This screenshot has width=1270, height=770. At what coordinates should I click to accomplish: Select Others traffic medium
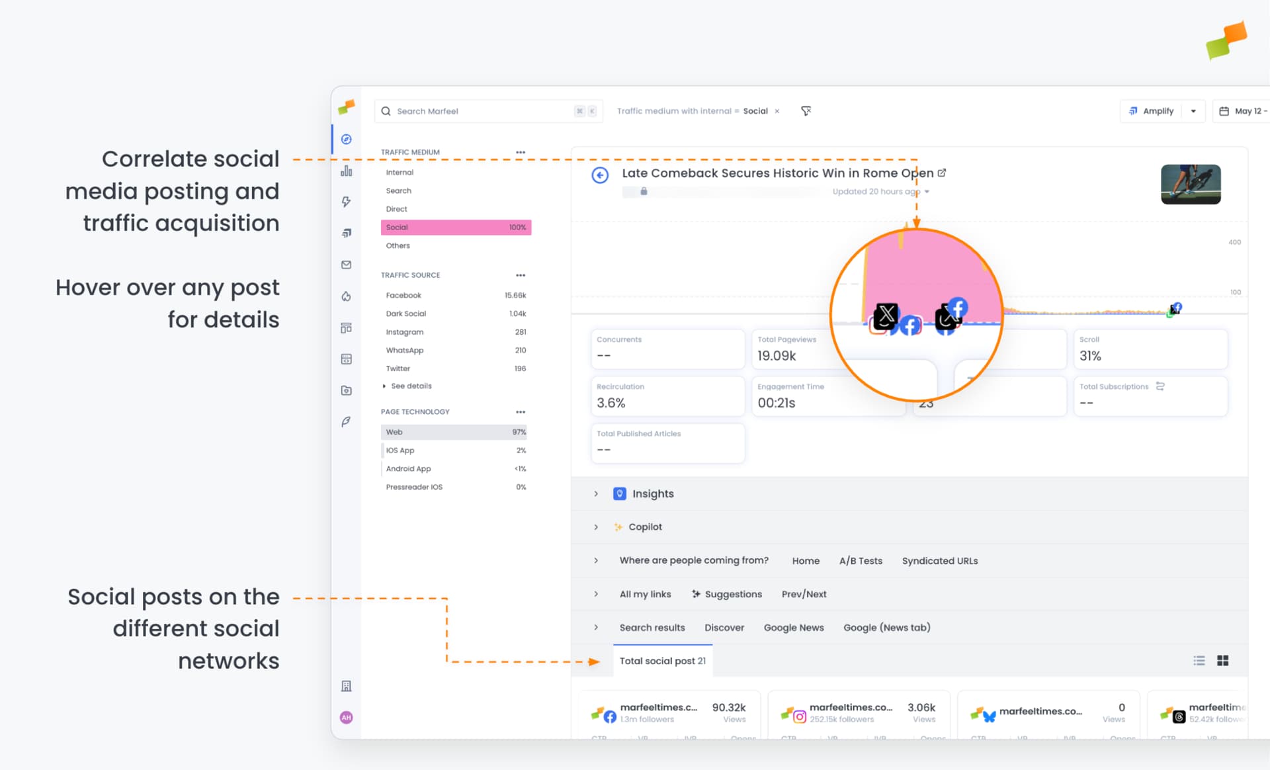point(456,245)
